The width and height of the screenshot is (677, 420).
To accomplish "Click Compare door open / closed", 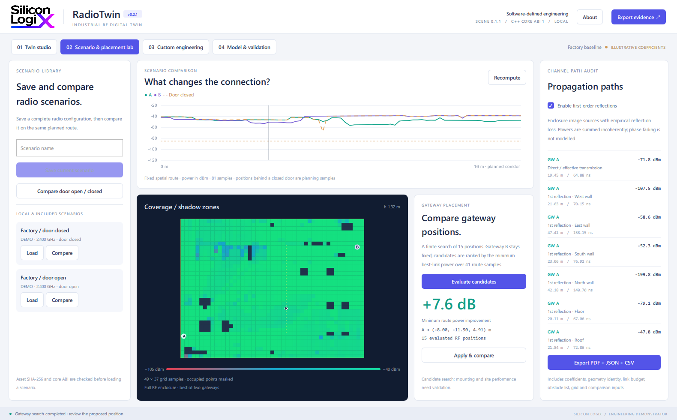I will point(69,191).
